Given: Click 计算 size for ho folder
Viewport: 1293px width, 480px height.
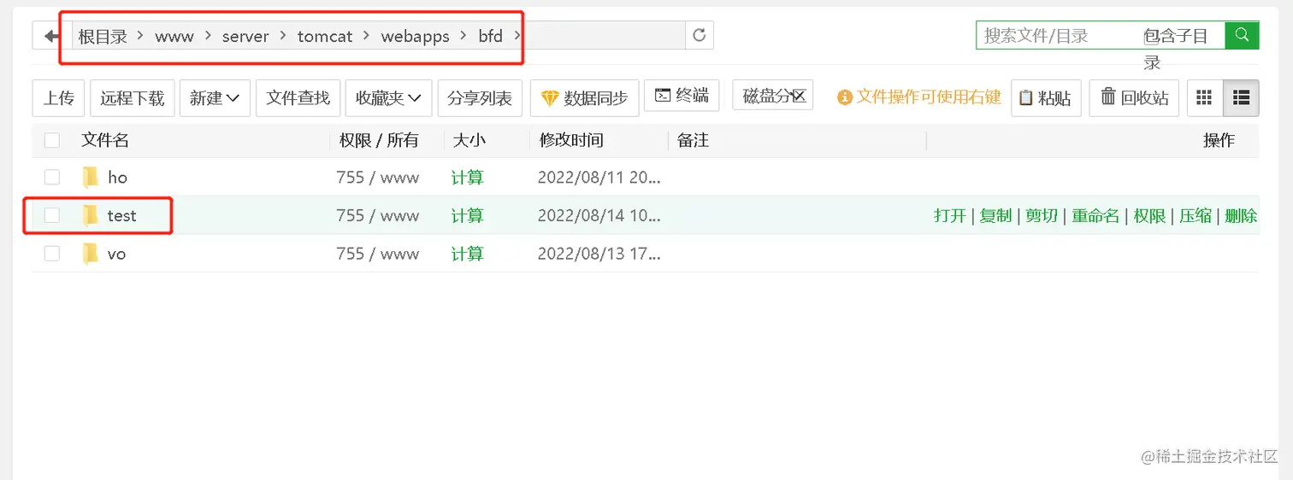Looking at the screenshot, I should coord(468,178).
